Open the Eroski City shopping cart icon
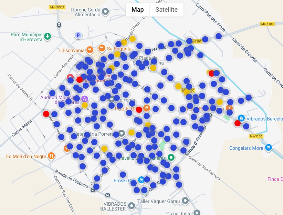Image resolution: width=283 pixels, height=215 pixels. [141, 180]
